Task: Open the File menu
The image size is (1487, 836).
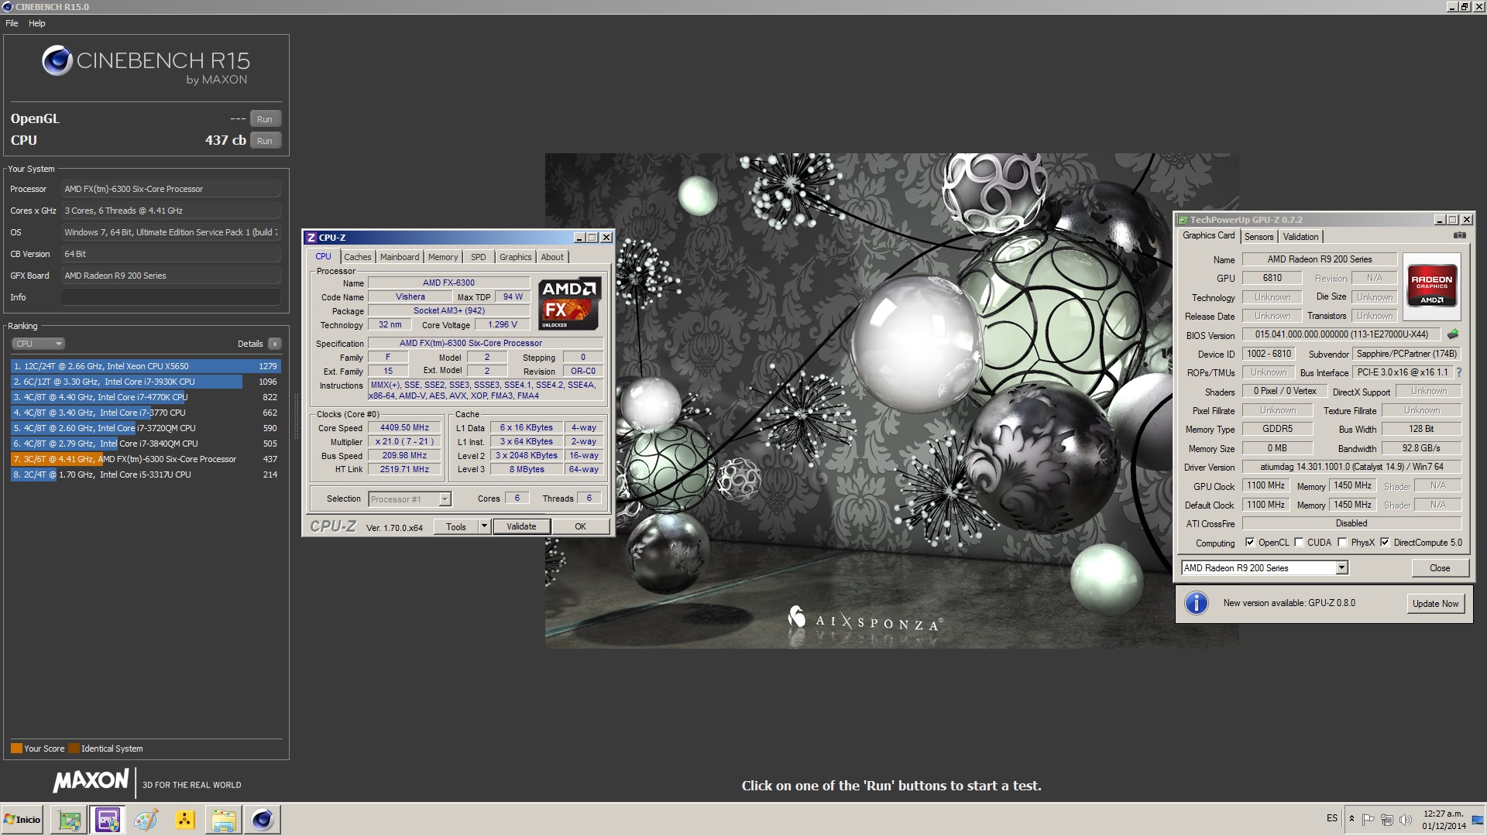Action: [x=12, y=23]
